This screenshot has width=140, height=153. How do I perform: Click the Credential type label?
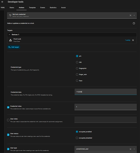point(16,67)
